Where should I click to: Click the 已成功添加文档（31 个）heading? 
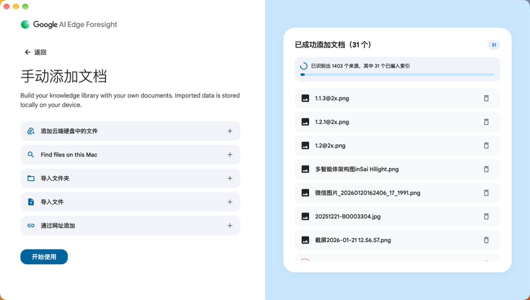pyautogui.click(x=333, y=45)
